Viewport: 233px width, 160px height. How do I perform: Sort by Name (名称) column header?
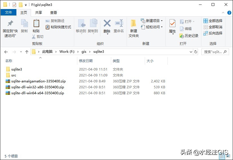(x=9, y=61)
